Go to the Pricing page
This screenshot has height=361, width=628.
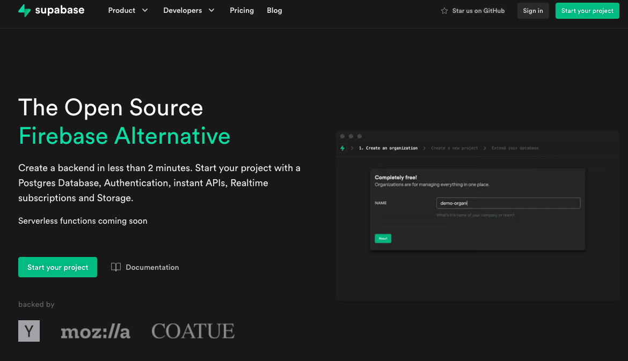242,10
